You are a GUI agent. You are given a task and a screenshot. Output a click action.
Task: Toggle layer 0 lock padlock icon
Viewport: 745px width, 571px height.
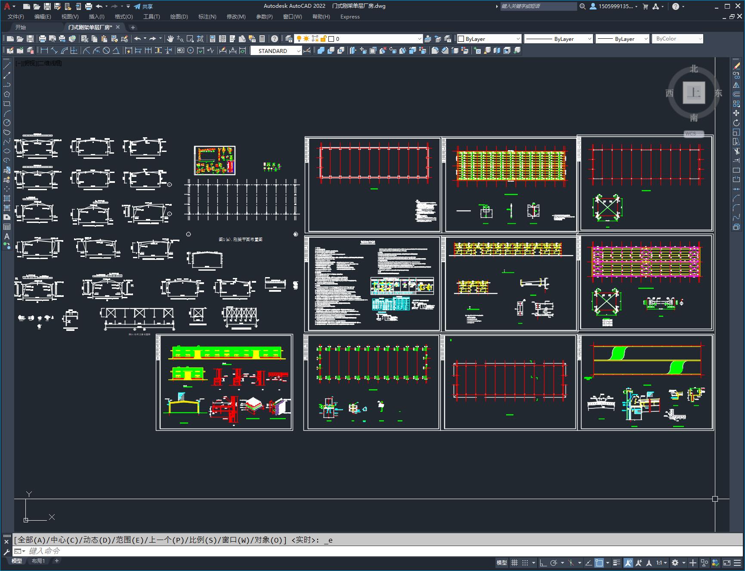(x=324, y=39)
